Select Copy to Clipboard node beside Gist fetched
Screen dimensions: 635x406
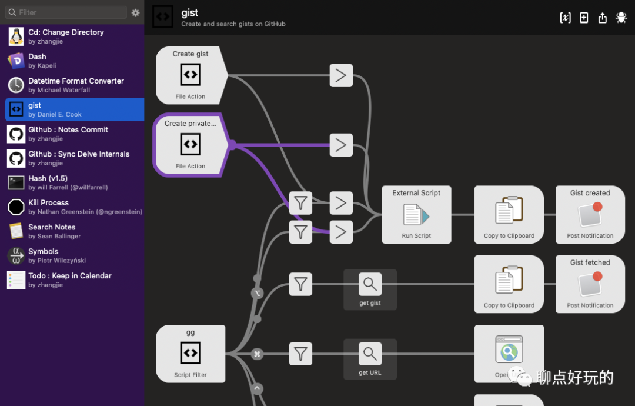[509, 284]
